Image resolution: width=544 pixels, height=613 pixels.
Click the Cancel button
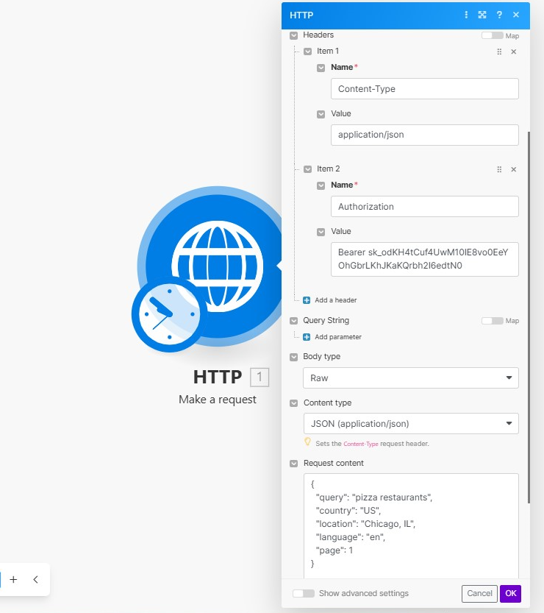[x=479, y=593]
